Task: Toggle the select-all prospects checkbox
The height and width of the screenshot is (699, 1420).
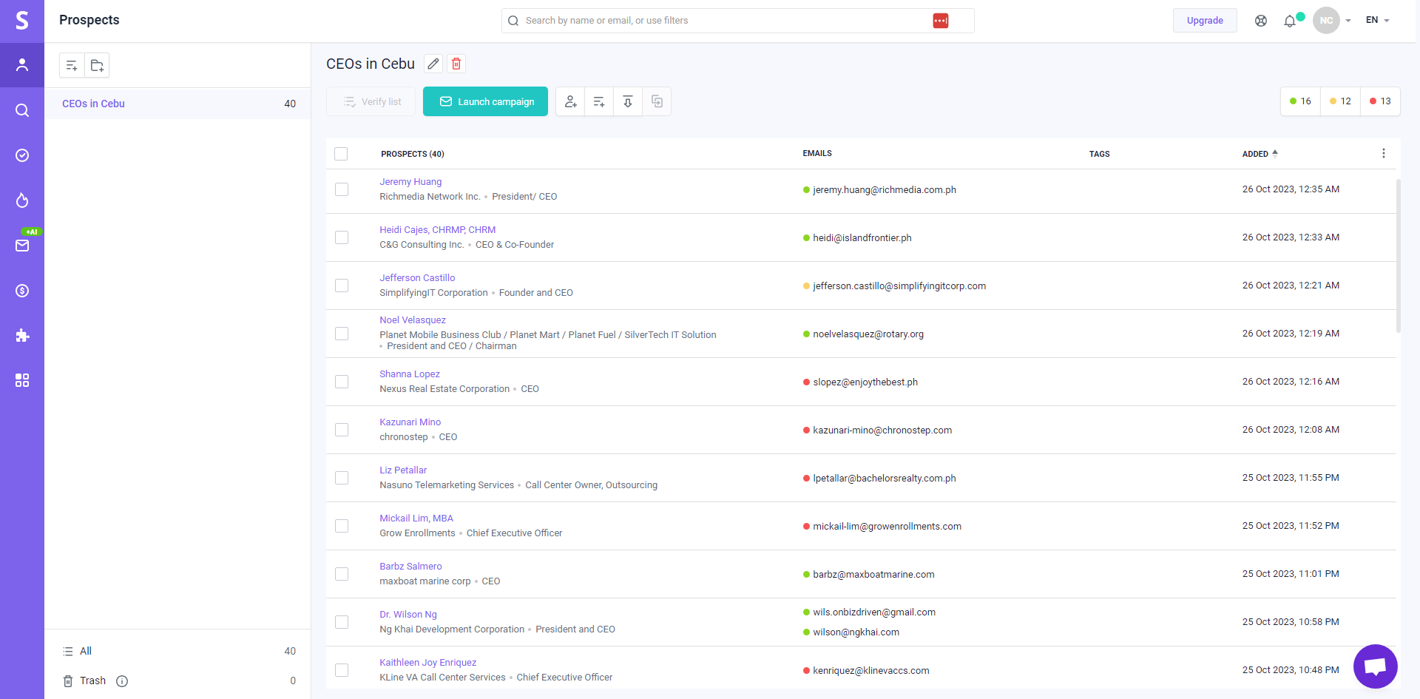Action: (x=341, y=154)
